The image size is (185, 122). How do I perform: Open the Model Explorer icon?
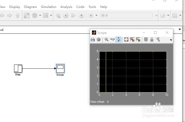coord(46,15)
